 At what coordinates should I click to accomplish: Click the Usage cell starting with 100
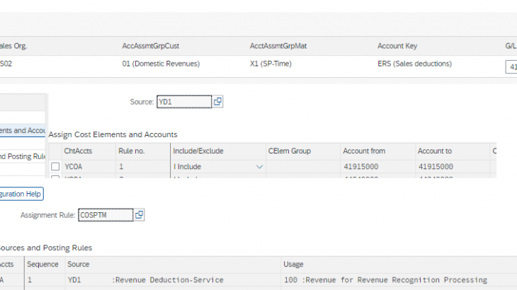(x=385, y=280)
